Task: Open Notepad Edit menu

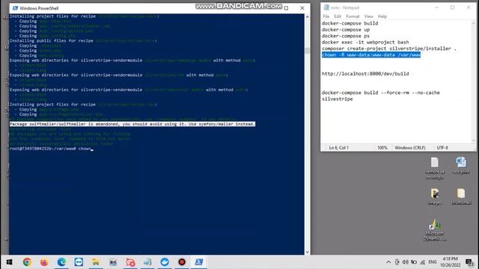Action: (x=338, y=16)
